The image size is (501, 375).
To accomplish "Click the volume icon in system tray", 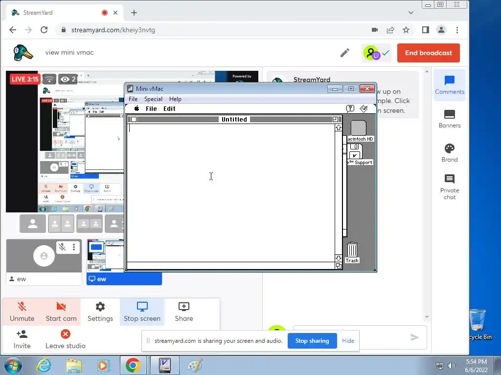I will [451, 366].
